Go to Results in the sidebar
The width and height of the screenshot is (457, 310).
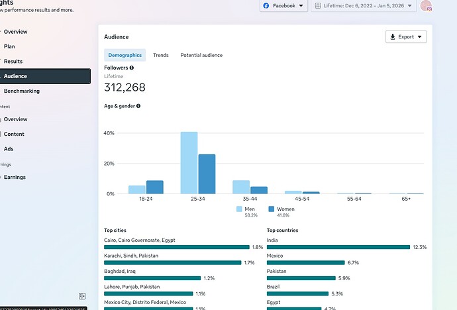[13, 61]
